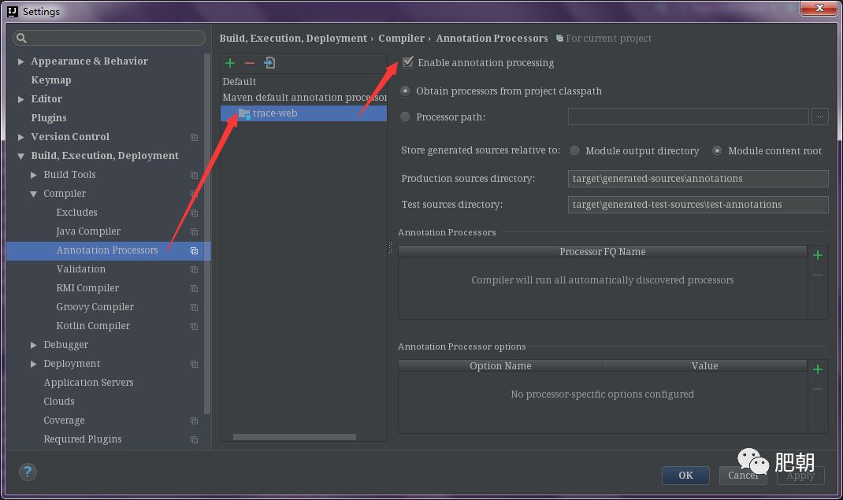This screenshot has height=500, width=843.
Task: Click the Compiler breadcrumb in header
Action: coord(401,38)
